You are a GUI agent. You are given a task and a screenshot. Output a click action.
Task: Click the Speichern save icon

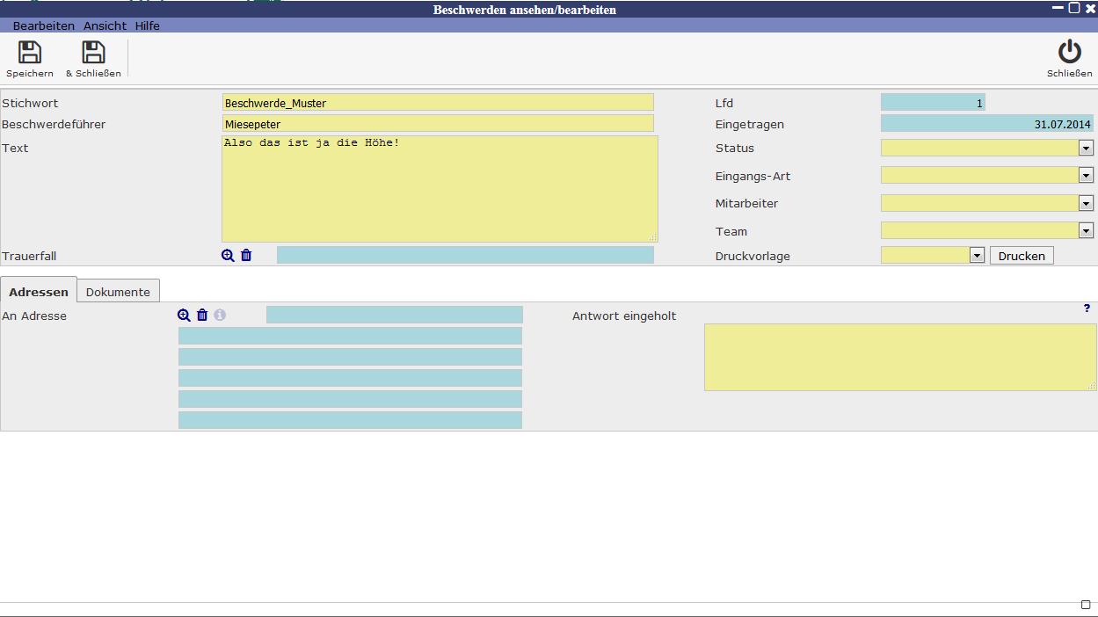30,53
